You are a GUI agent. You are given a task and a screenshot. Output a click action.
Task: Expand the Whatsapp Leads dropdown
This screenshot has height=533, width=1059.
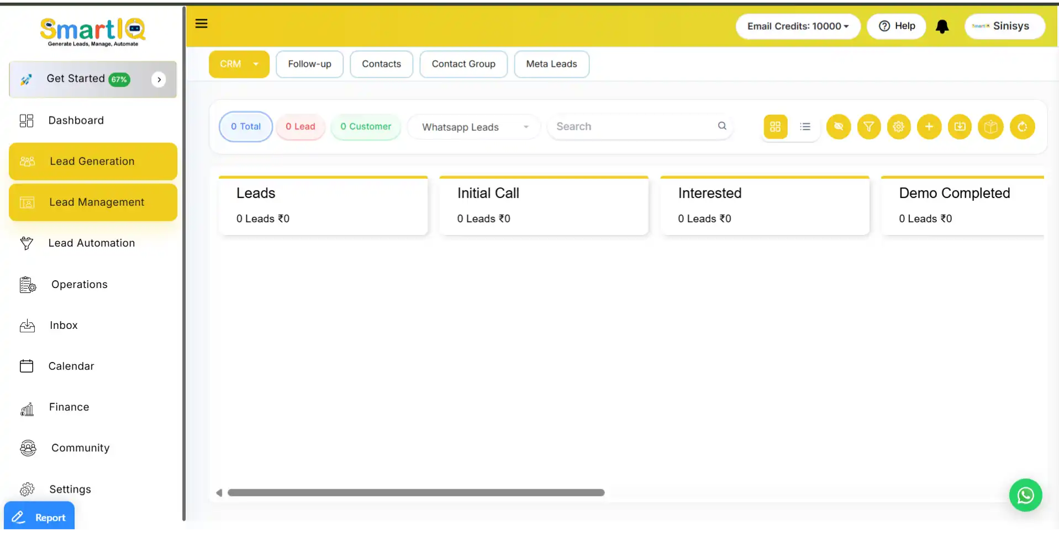pos(473,127)
